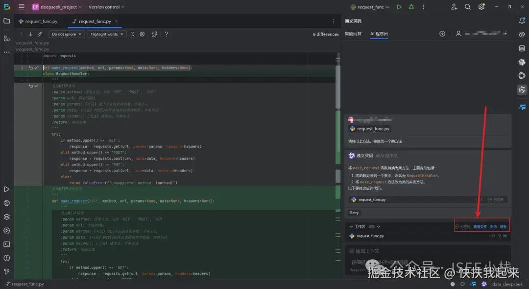The height and width of the screenshot is (289, 529).
Task: Open the Version control dropdown
Action: coord(106,7)
